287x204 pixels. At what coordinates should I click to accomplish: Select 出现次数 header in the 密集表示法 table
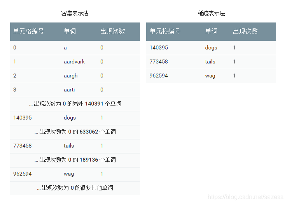(112, 32)
